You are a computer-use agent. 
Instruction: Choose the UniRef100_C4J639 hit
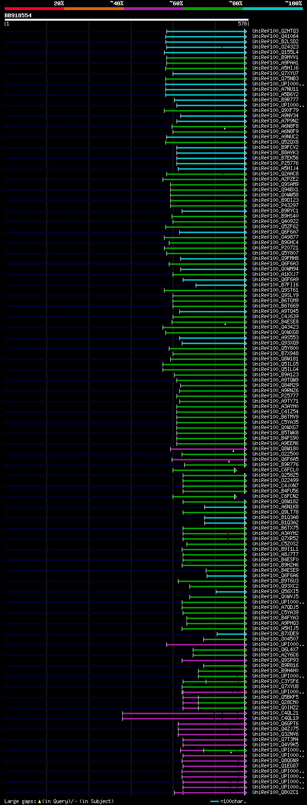tap(275, 316)
